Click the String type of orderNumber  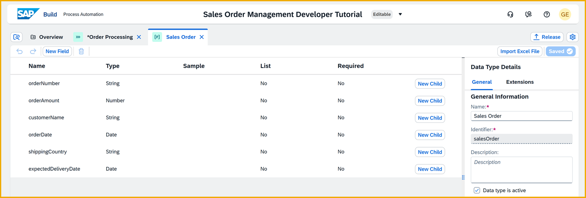(113, 83)
